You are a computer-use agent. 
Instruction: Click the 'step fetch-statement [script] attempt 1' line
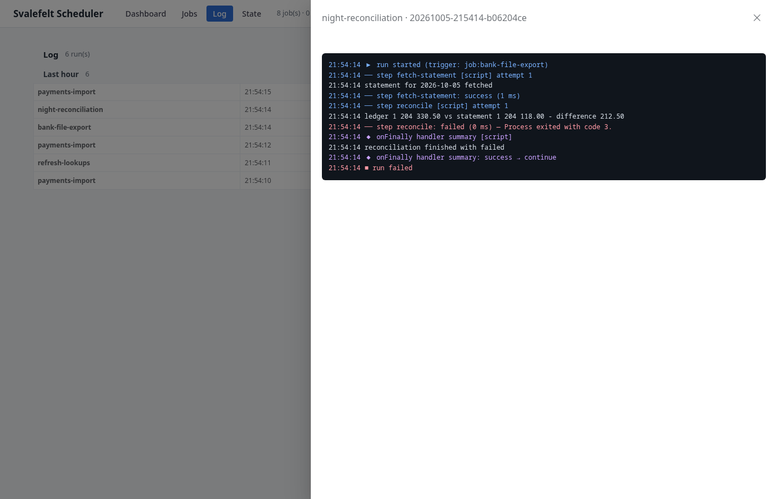pos(430,75)
